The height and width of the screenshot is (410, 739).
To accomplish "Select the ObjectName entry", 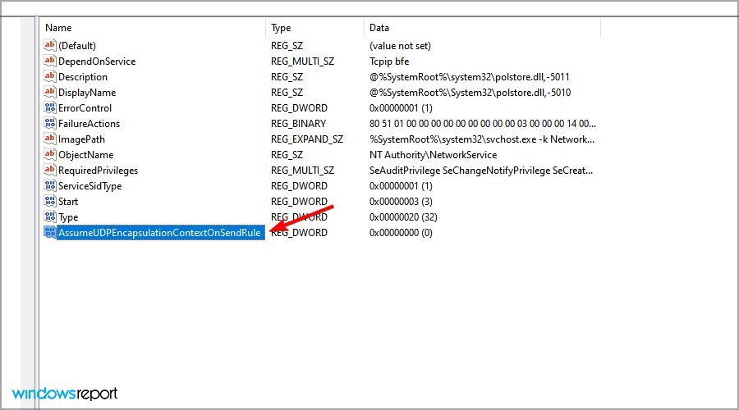I will [x=85, y=154].
